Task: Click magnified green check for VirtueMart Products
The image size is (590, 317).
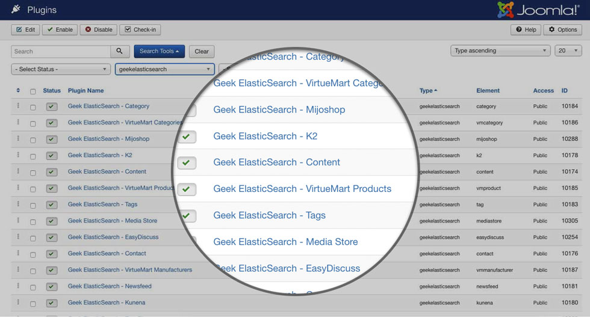Action: pos(187,189)
